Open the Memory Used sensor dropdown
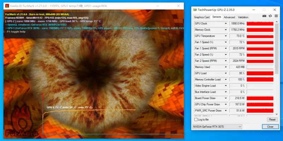Screen dimensions: 283x141 tap(226, 67)
